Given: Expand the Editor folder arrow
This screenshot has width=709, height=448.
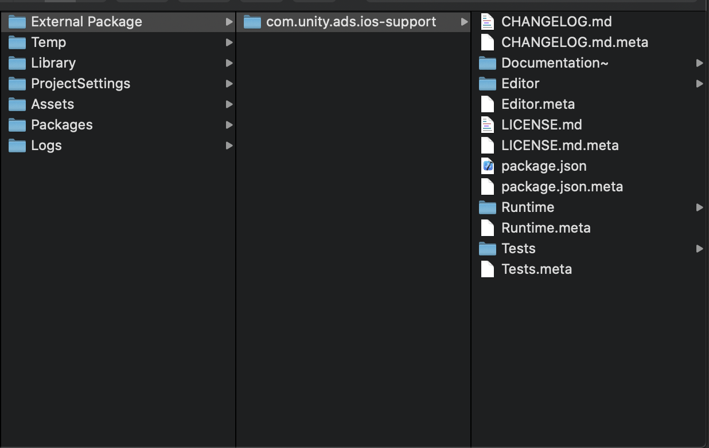Looking at the screenshot, I should (700, 84).
